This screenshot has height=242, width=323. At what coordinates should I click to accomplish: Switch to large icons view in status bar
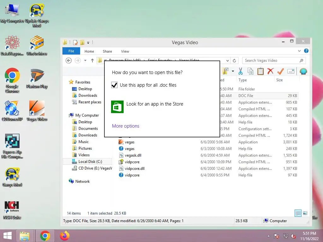(x=305, y=213)
